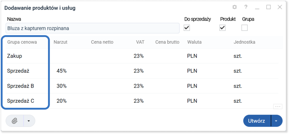
Task: Click the Cena netto column header
Action: [102, 42]
